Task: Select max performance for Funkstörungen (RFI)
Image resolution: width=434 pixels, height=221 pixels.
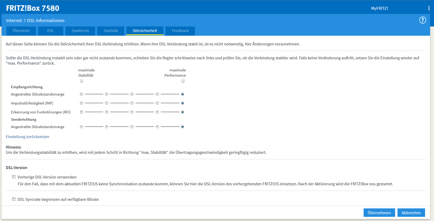Action: tap(183, 112)
